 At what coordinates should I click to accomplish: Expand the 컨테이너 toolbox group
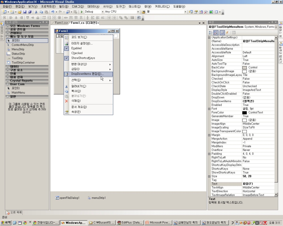coord(7,33)
